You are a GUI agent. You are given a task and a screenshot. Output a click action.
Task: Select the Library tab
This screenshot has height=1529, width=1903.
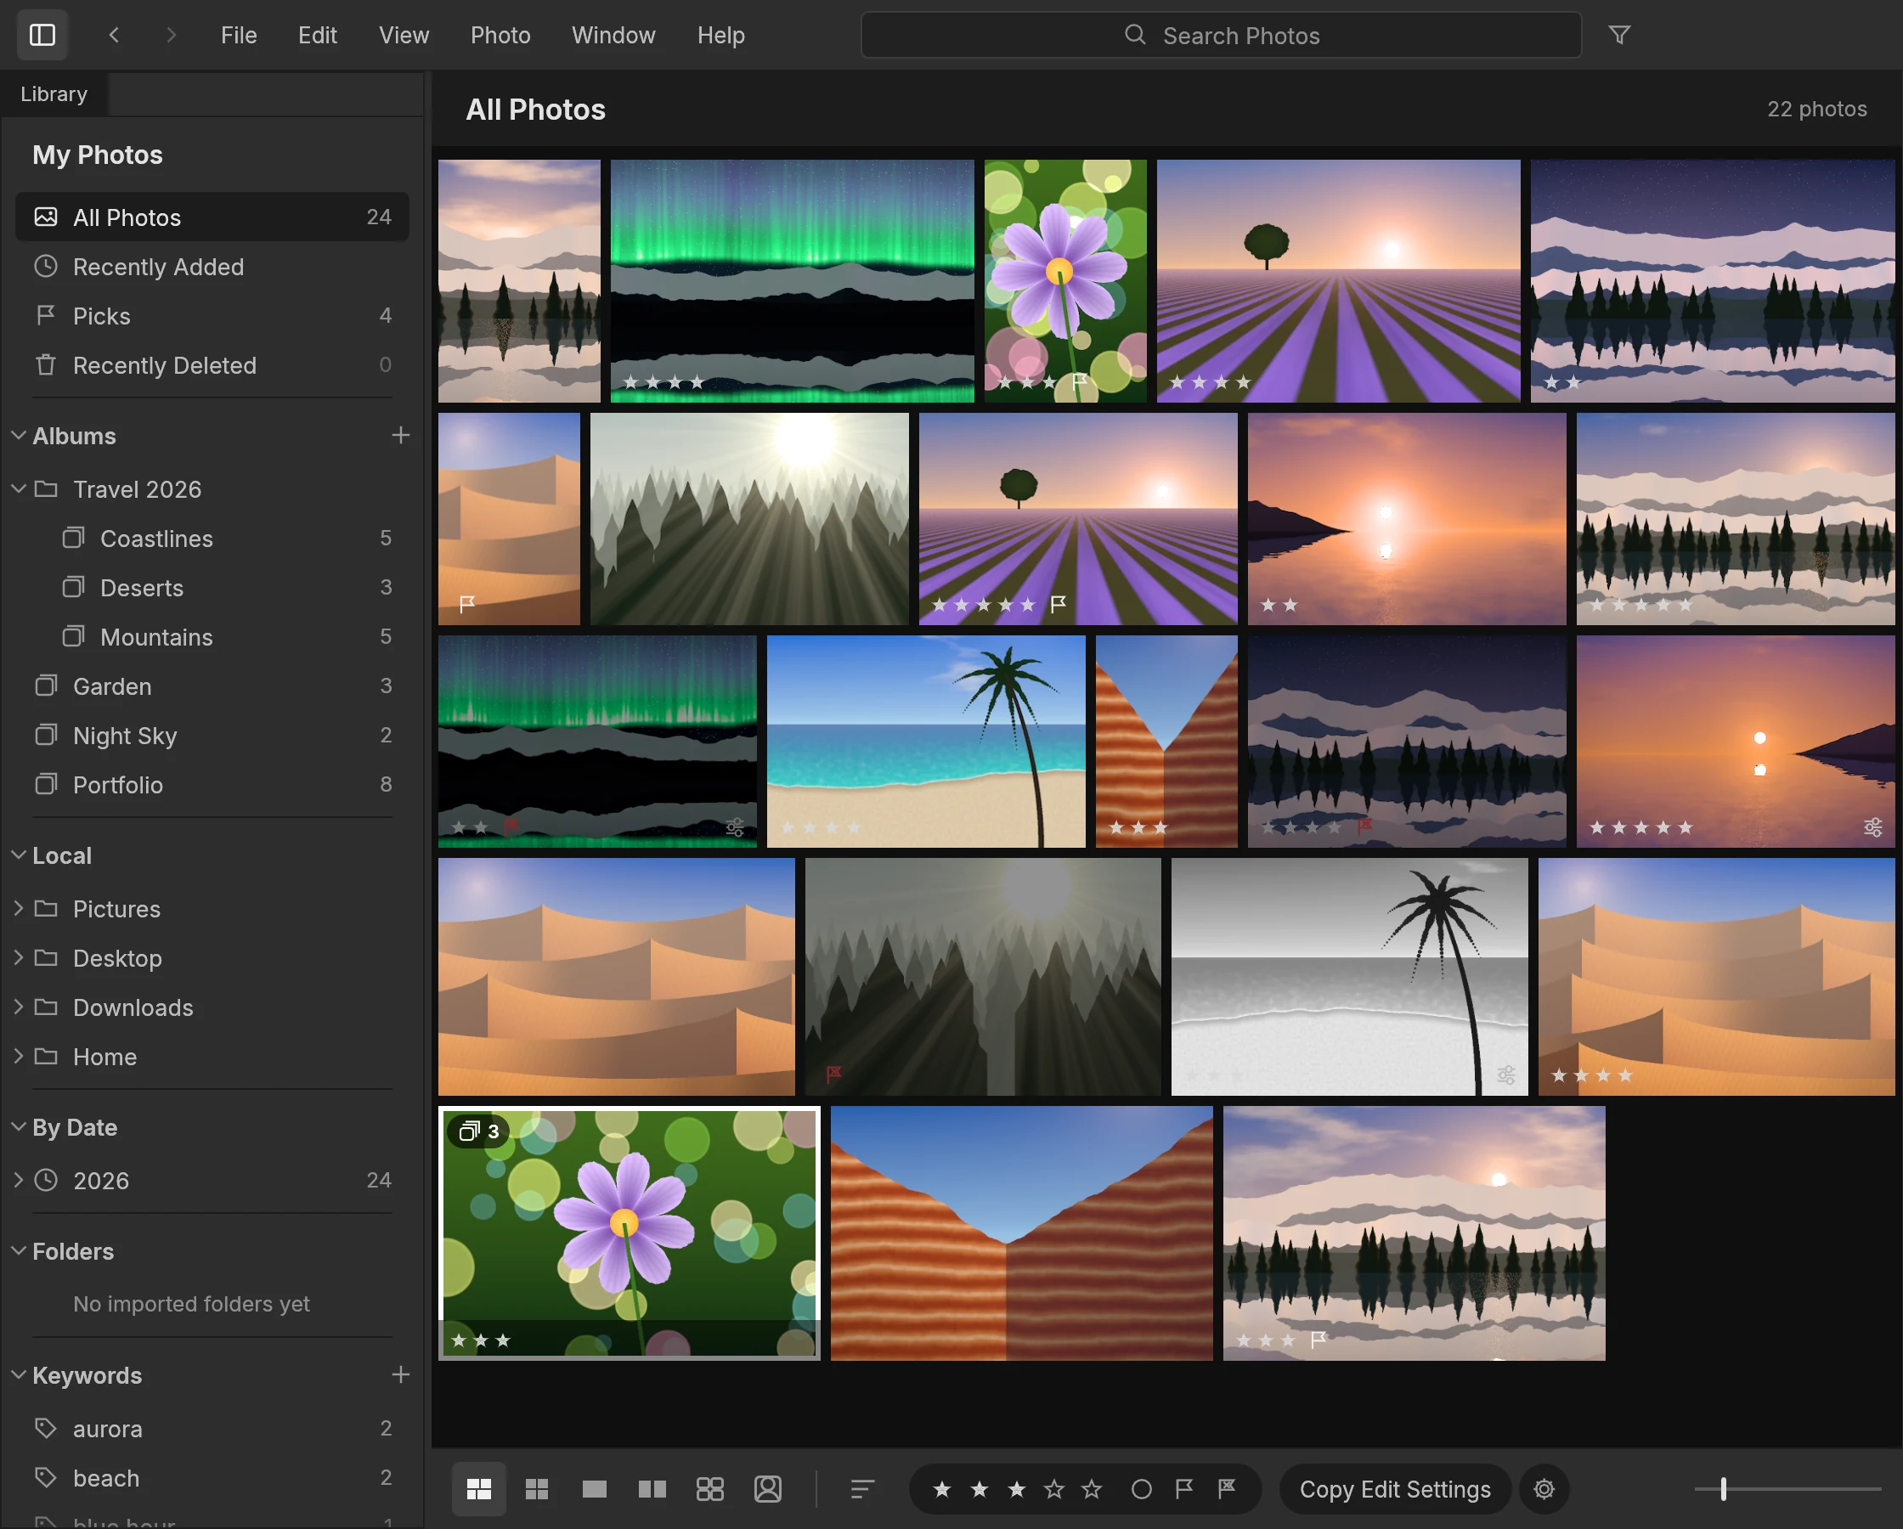coord(54,93)
